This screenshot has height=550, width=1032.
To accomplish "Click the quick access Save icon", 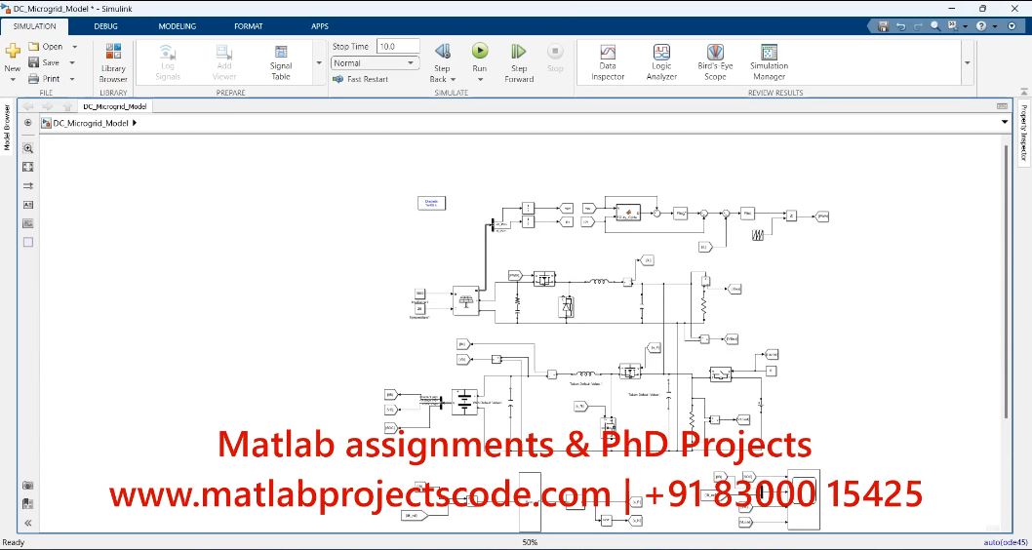I will coord(884,26).
